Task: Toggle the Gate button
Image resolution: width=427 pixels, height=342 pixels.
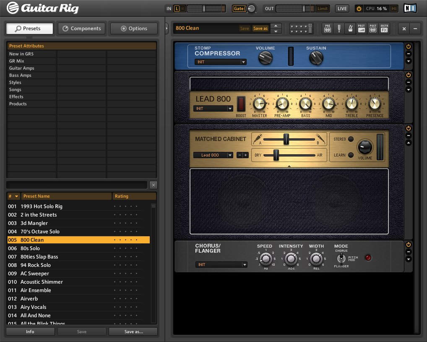Action: 239,8
